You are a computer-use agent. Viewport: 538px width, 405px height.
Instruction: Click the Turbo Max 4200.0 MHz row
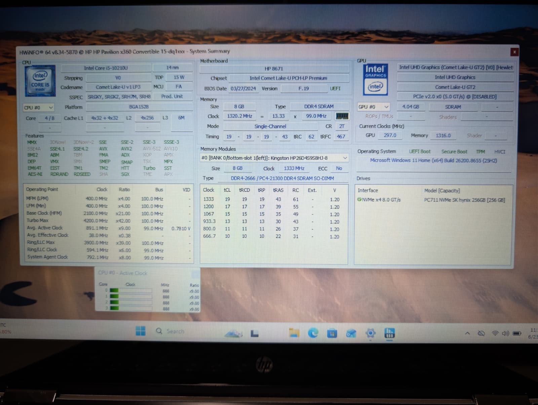[109, 221]
